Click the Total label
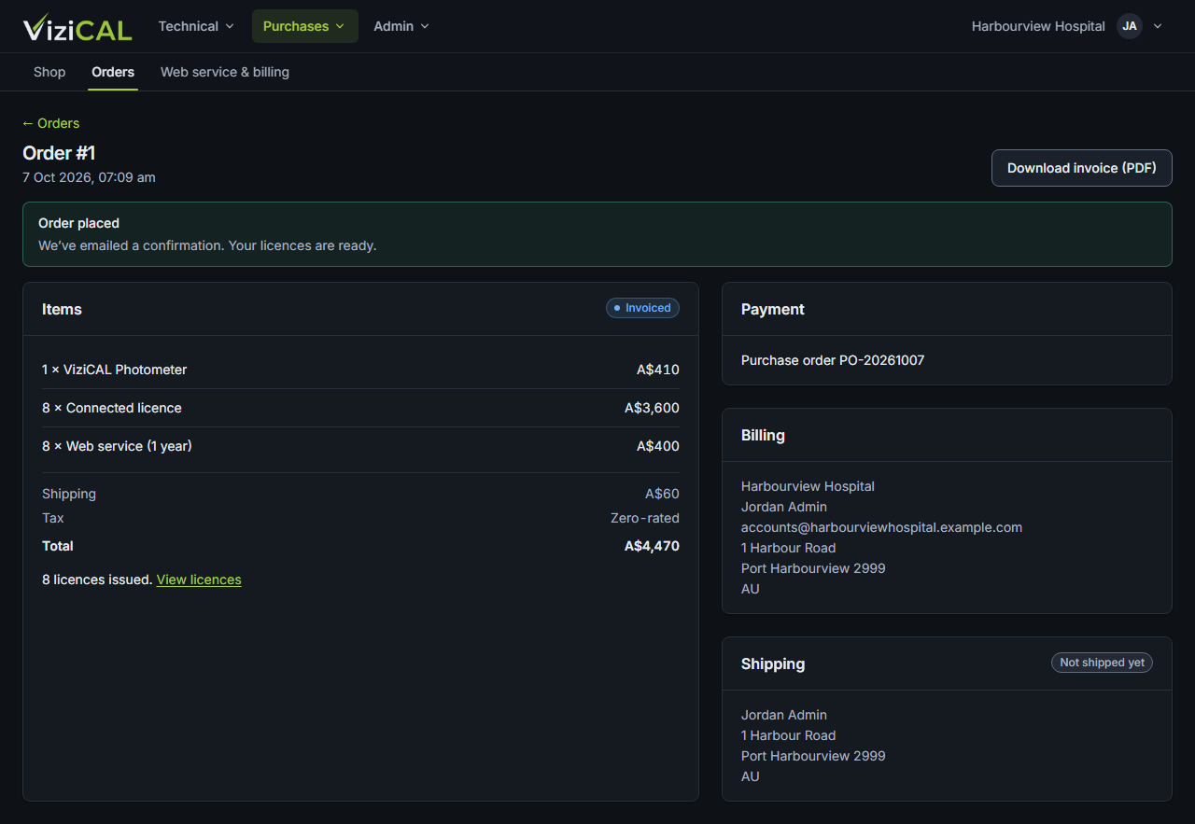Screen dimensions: 1195x824 (x=58, y=546)
